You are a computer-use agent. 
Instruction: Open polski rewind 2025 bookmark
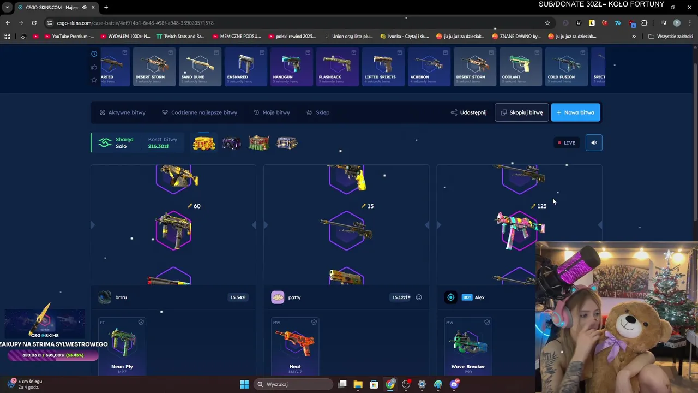coord(292,37)
